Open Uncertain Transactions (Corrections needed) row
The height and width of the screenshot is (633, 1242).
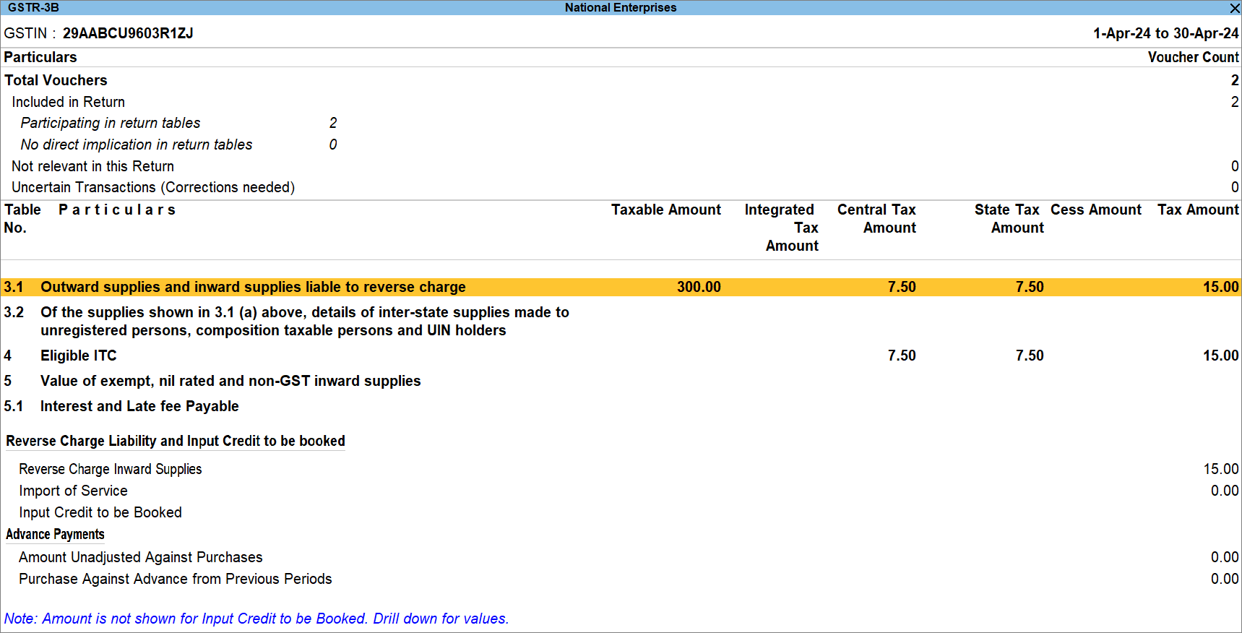click(x=153, y=187)
